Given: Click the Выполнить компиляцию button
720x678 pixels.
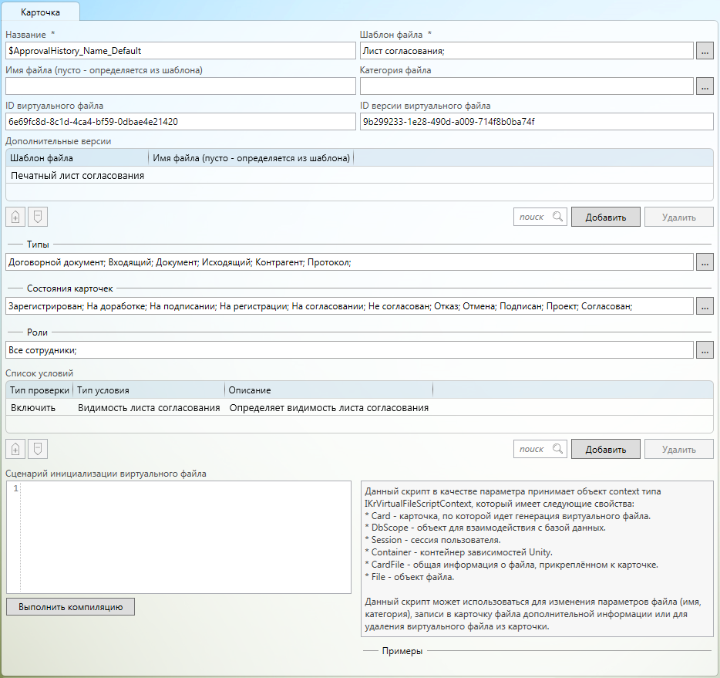Looking at the screenshot, I should pos(71,606).
